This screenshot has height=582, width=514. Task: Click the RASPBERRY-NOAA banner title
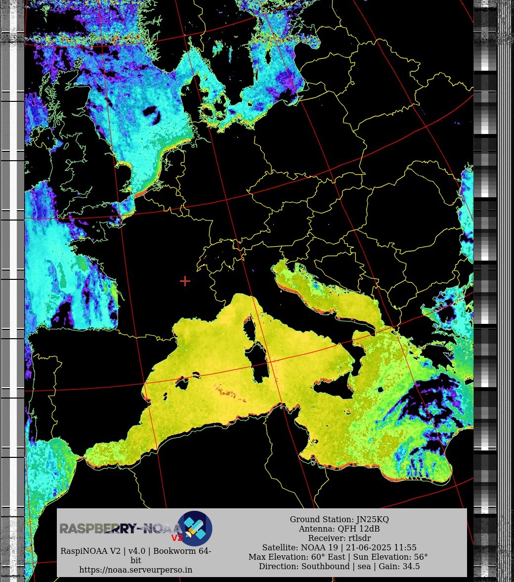pos(121,529)
